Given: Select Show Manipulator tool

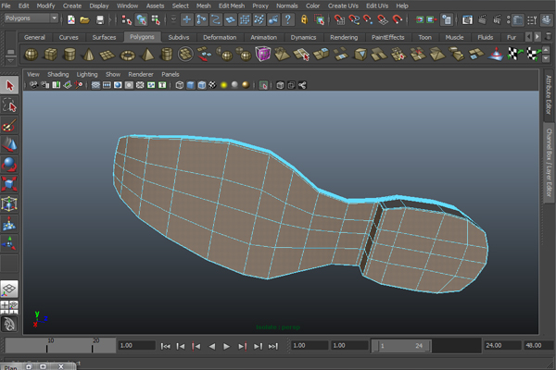Looking at the screenshot, I should tap(9, 243).
